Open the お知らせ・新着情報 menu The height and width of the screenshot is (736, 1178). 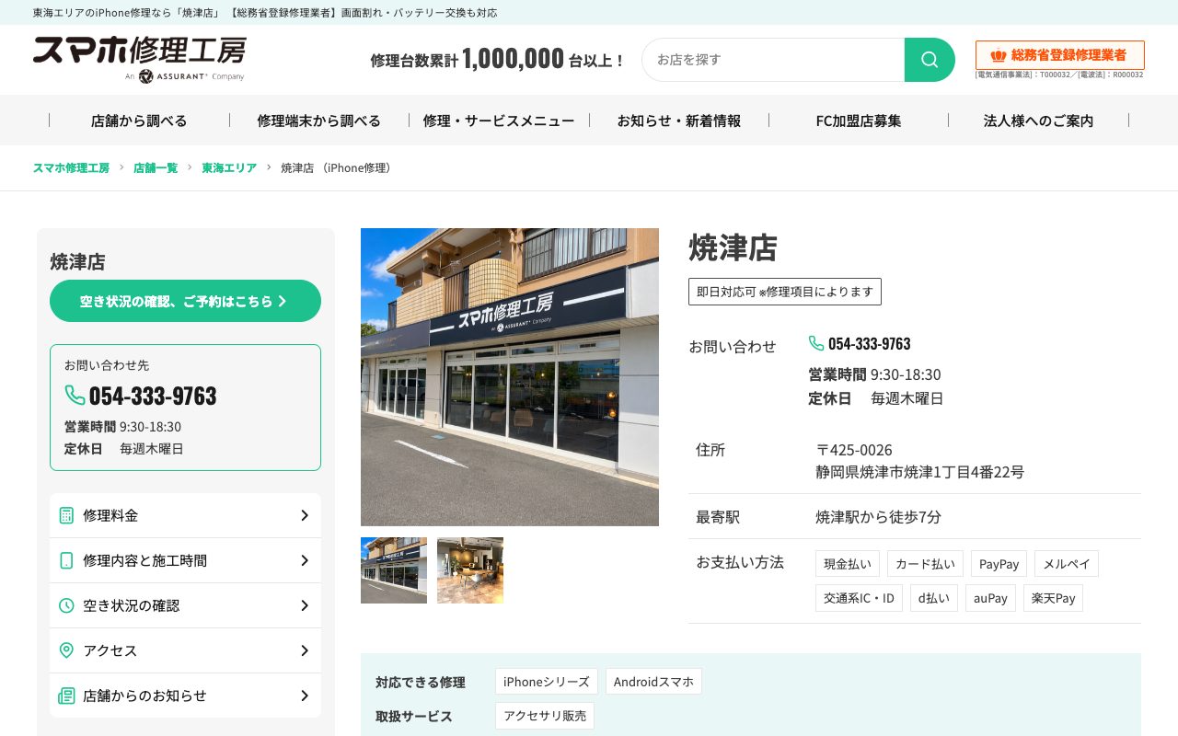click(679, 121)
